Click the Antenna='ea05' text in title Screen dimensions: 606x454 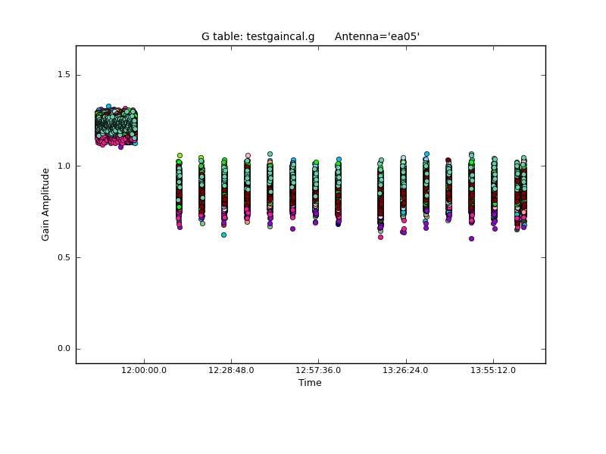tap(377, 36)
